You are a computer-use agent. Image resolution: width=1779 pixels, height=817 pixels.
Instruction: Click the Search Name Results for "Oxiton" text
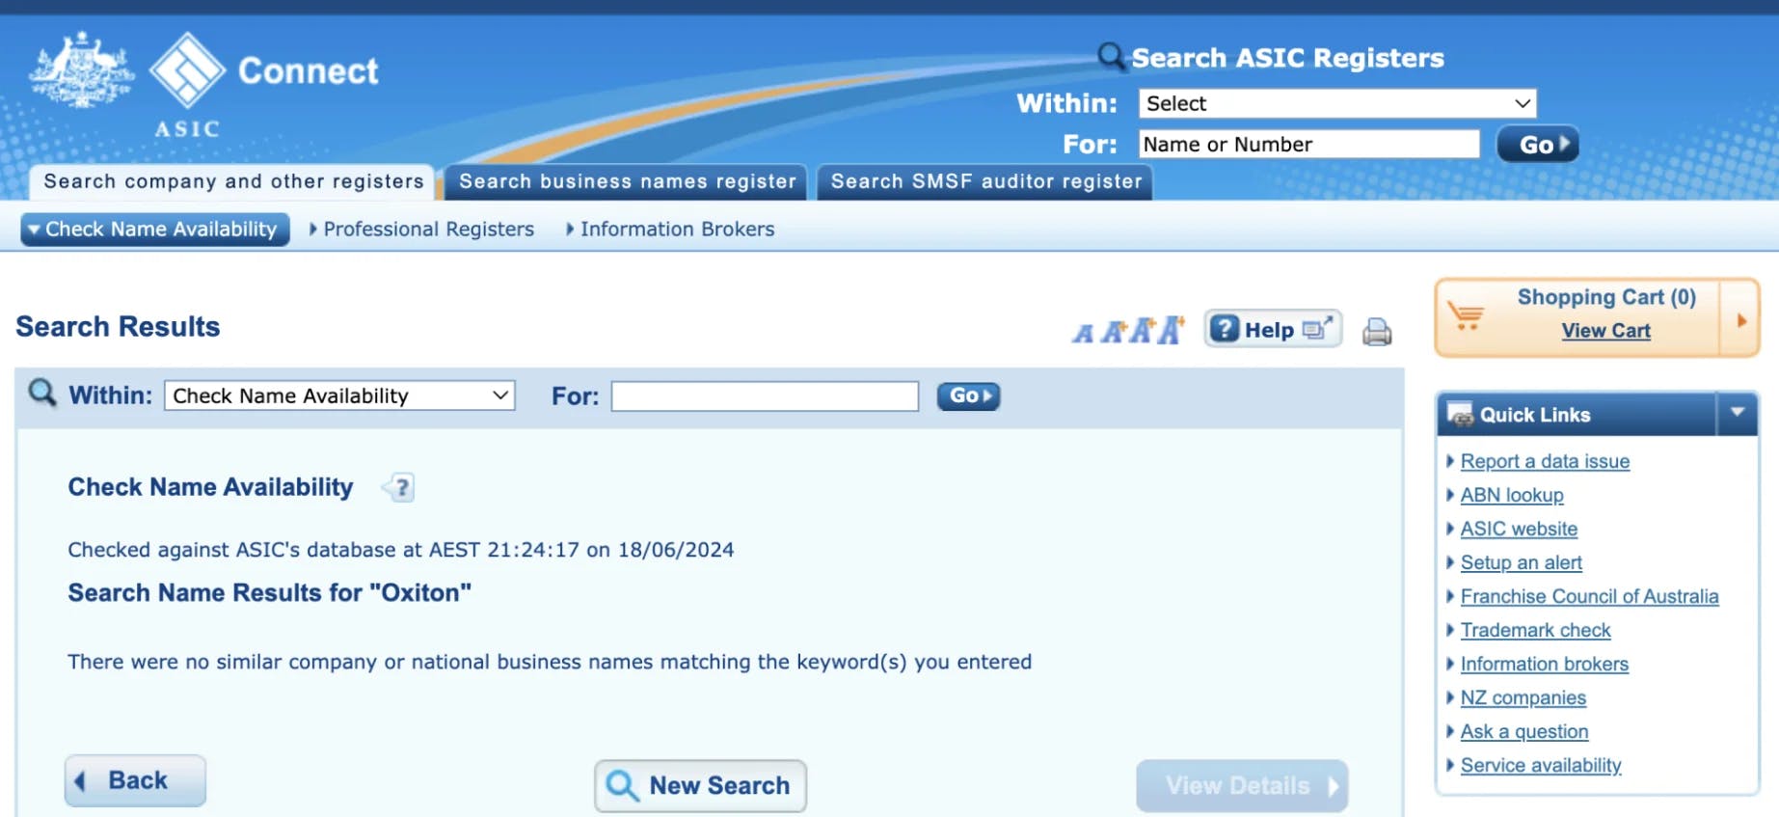pos(269,592)
